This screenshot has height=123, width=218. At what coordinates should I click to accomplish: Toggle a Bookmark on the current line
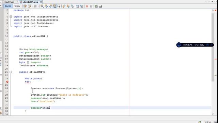coord(72,6)
